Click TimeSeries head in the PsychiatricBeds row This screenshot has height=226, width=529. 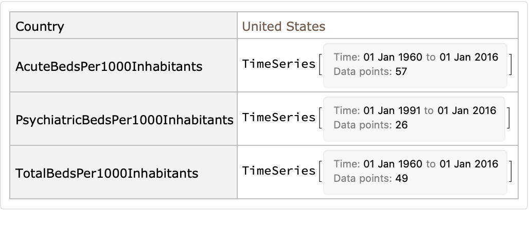point(278,118)
